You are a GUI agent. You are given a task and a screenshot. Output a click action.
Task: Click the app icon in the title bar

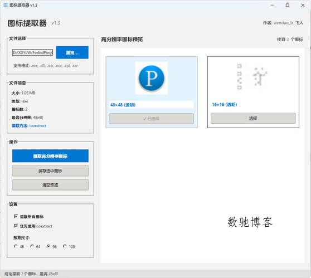6,5
